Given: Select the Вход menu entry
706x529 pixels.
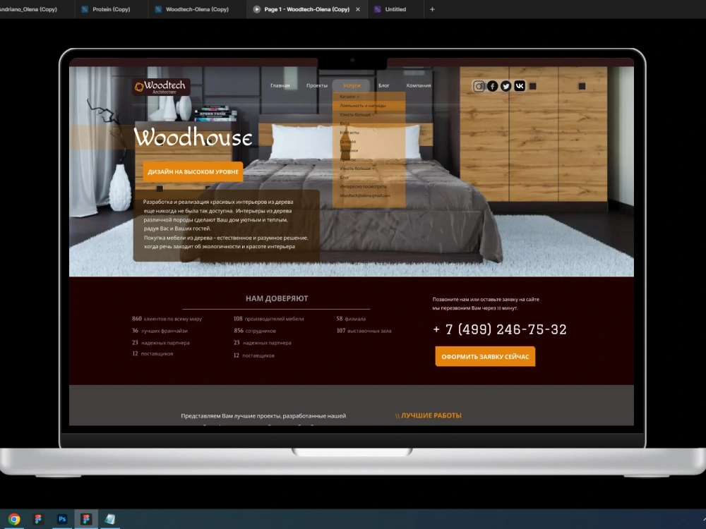Looking at the screenshot, I should [345, 123].
